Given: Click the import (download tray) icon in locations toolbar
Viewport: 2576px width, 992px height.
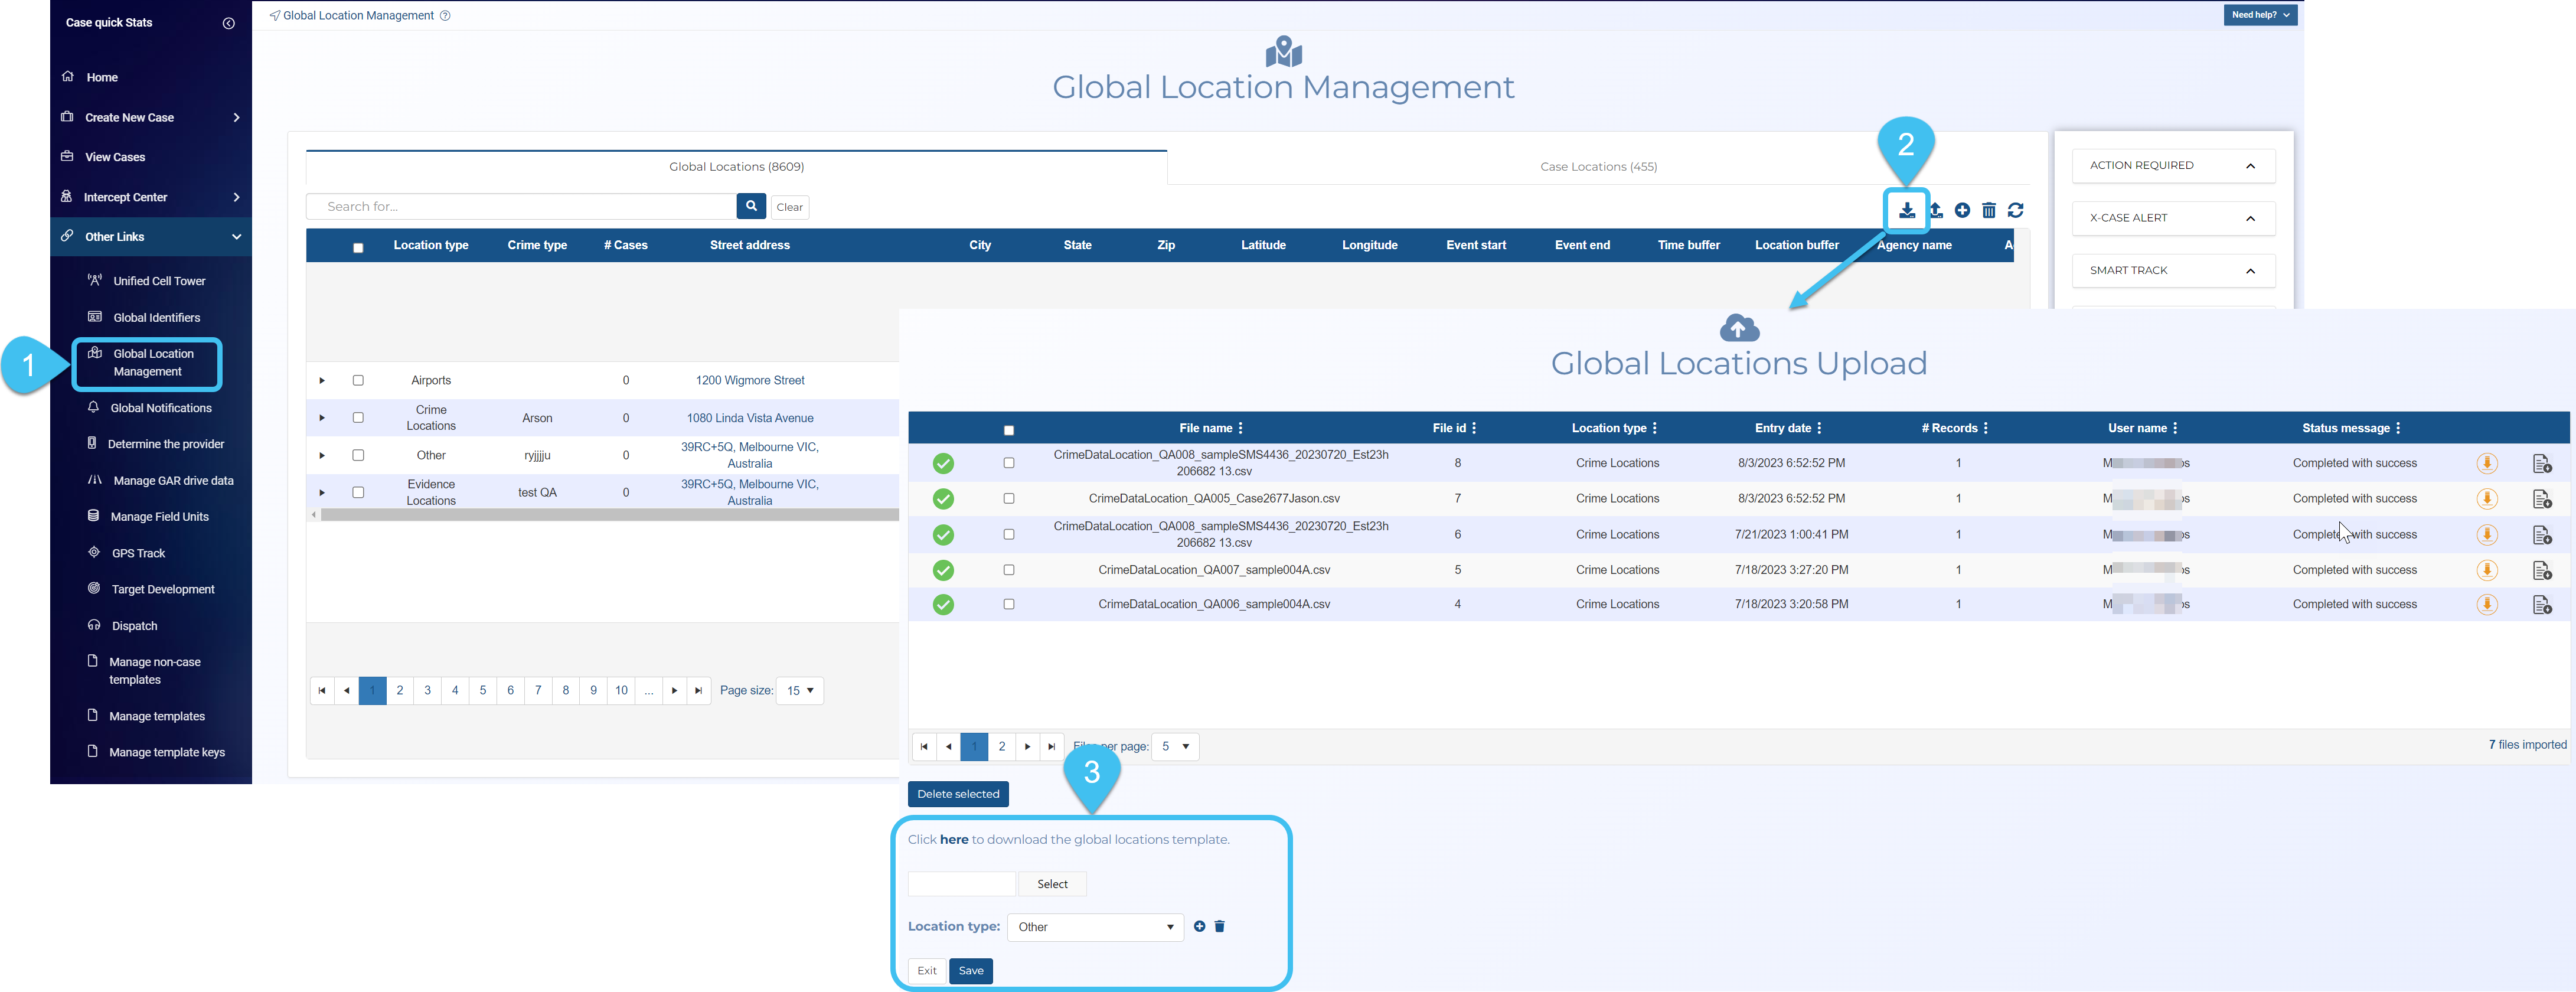Looking at the screenshot, I should click(1906, 210).
